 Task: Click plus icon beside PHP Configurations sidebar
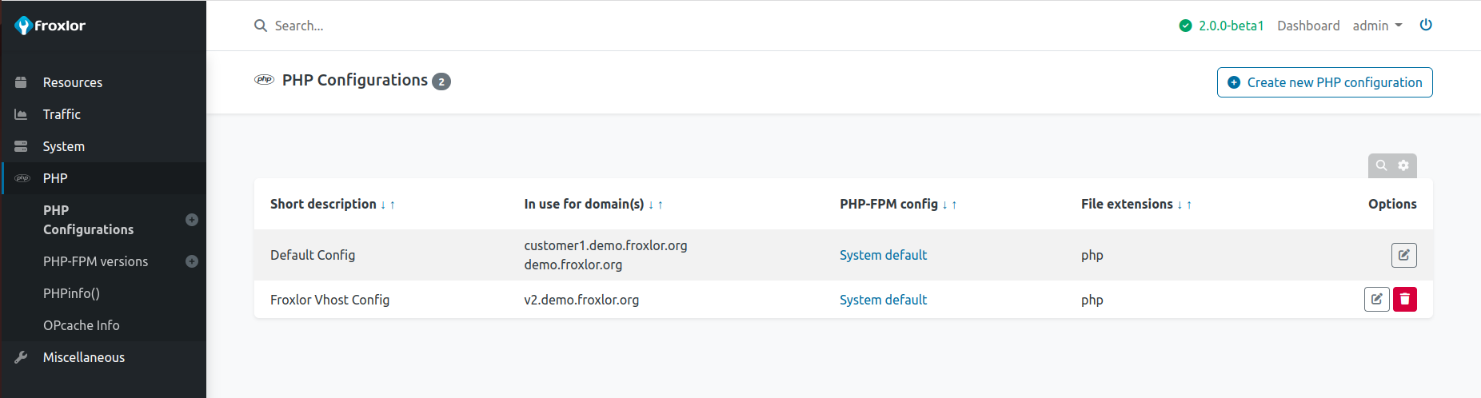click(x=192, y=220)
